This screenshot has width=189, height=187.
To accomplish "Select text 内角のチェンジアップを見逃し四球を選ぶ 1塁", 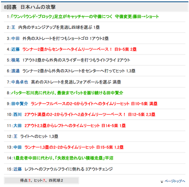I will tap(59, 27).
